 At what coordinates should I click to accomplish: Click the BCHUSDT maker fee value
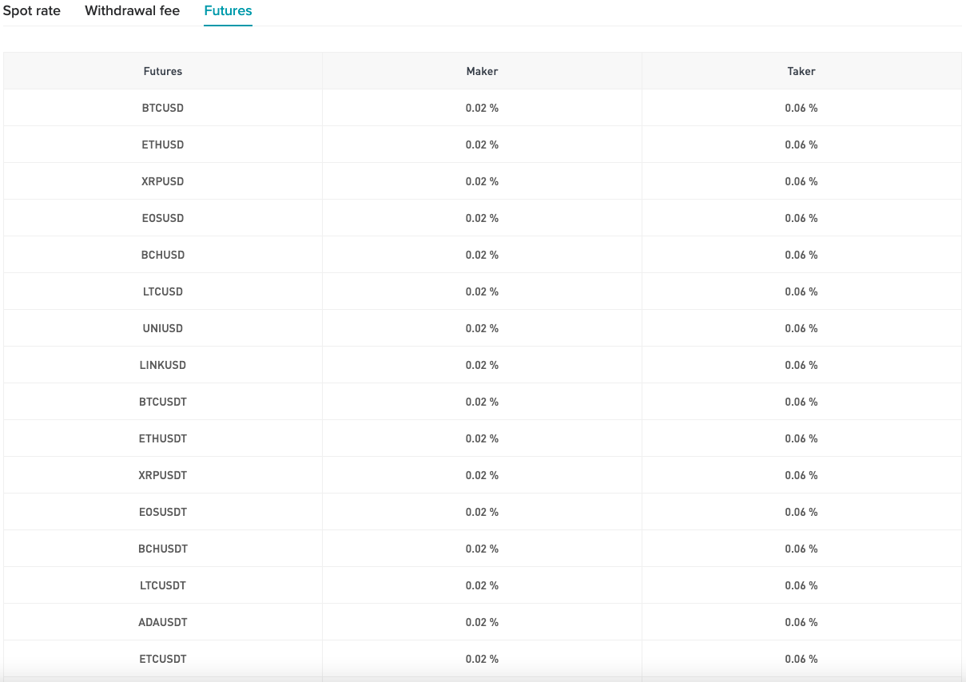482,549
